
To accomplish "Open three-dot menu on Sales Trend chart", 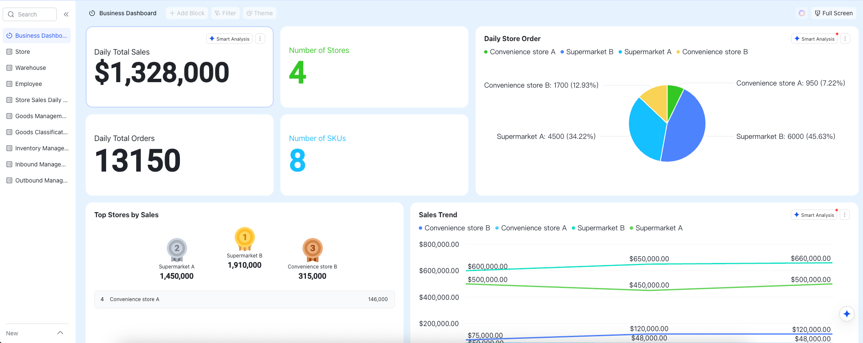I will coord(844,215).
